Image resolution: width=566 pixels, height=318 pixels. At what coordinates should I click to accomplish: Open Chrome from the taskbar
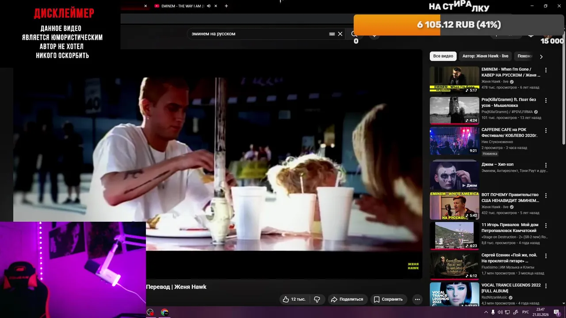coord(164,312)
